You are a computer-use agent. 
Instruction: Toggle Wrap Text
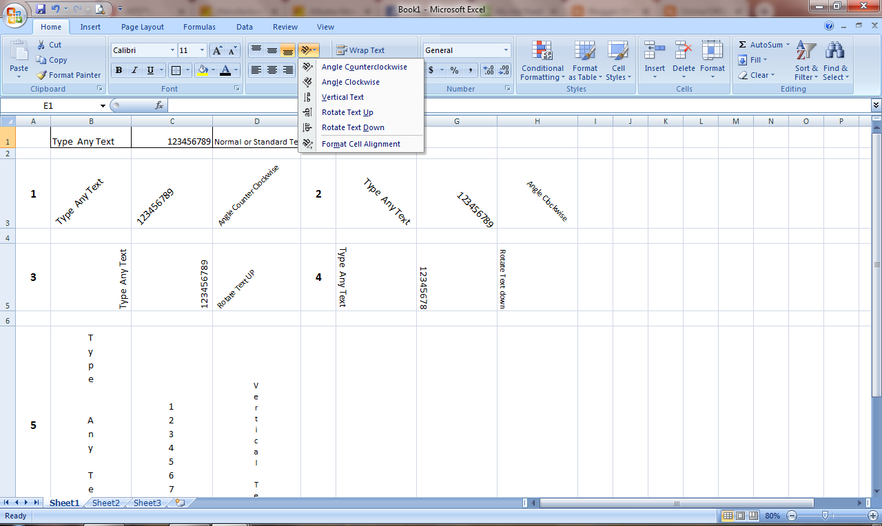pos(360,50)
